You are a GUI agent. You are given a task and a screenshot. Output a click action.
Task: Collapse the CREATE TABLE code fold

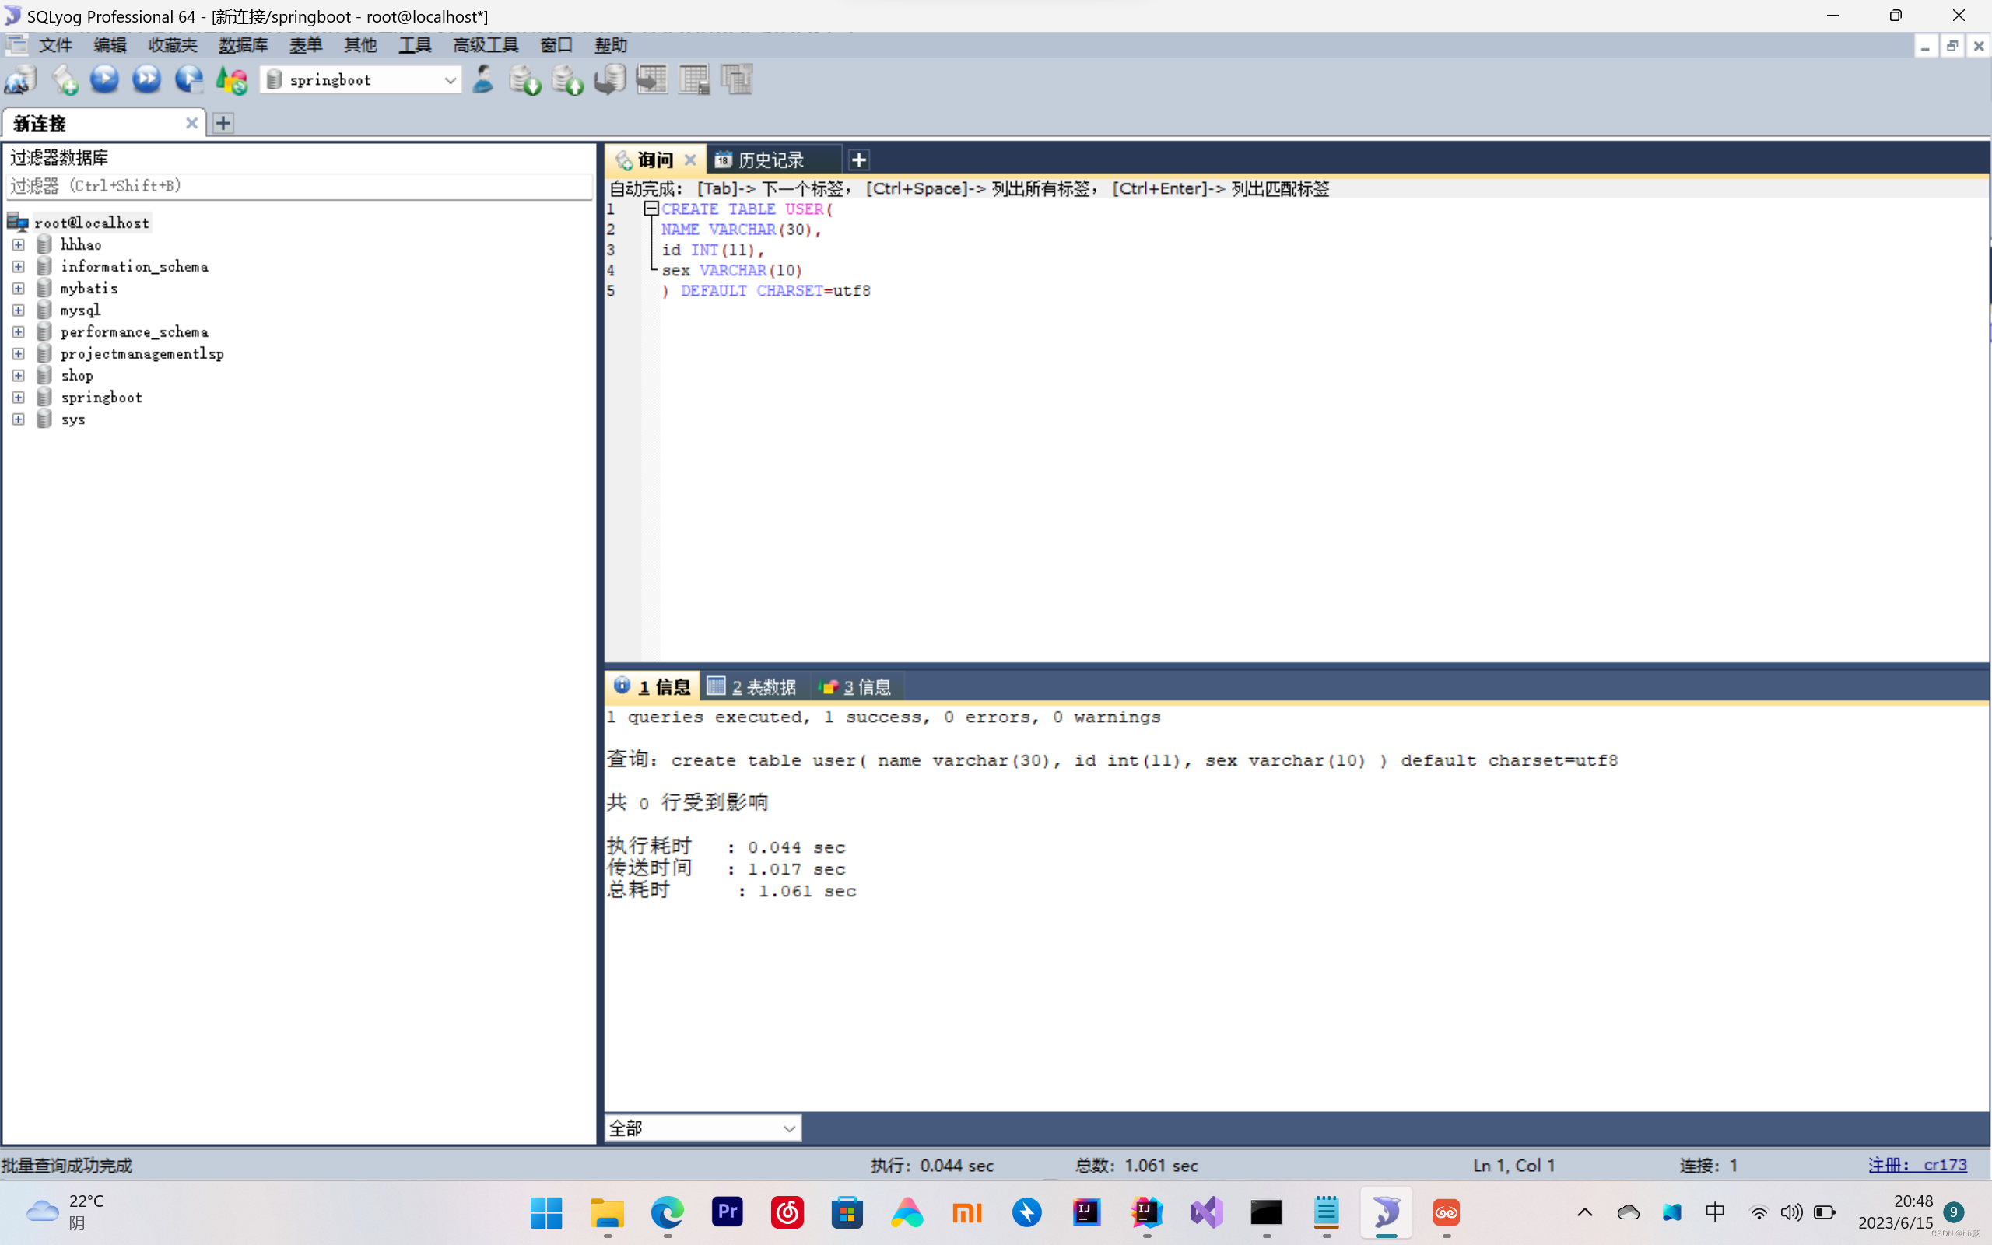pyautogui.click(x=651, y=209)
